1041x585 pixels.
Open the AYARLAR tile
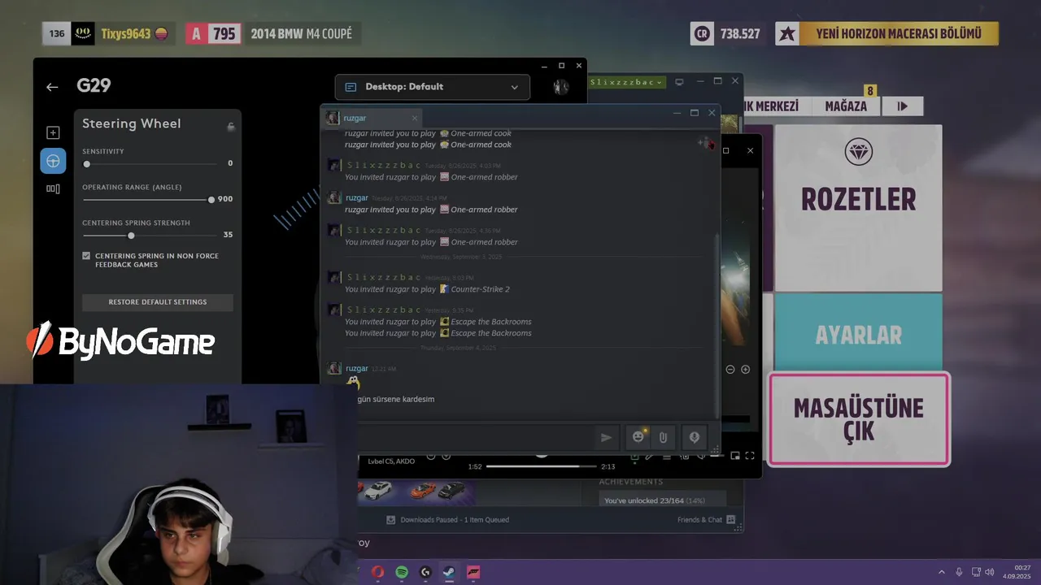pos(858,331)
